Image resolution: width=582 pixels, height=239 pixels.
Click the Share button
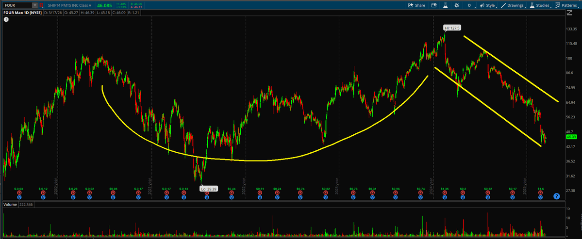point(416,5)
